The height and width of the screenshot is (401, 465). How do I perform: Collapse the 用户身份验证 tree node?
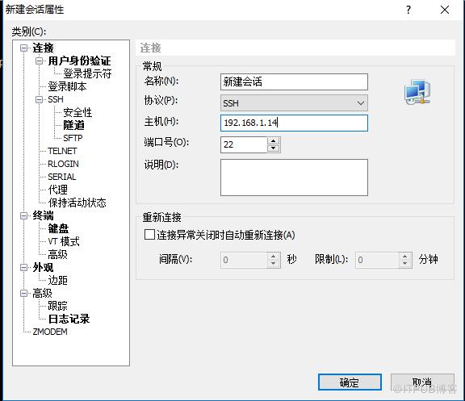coord(39,61)
